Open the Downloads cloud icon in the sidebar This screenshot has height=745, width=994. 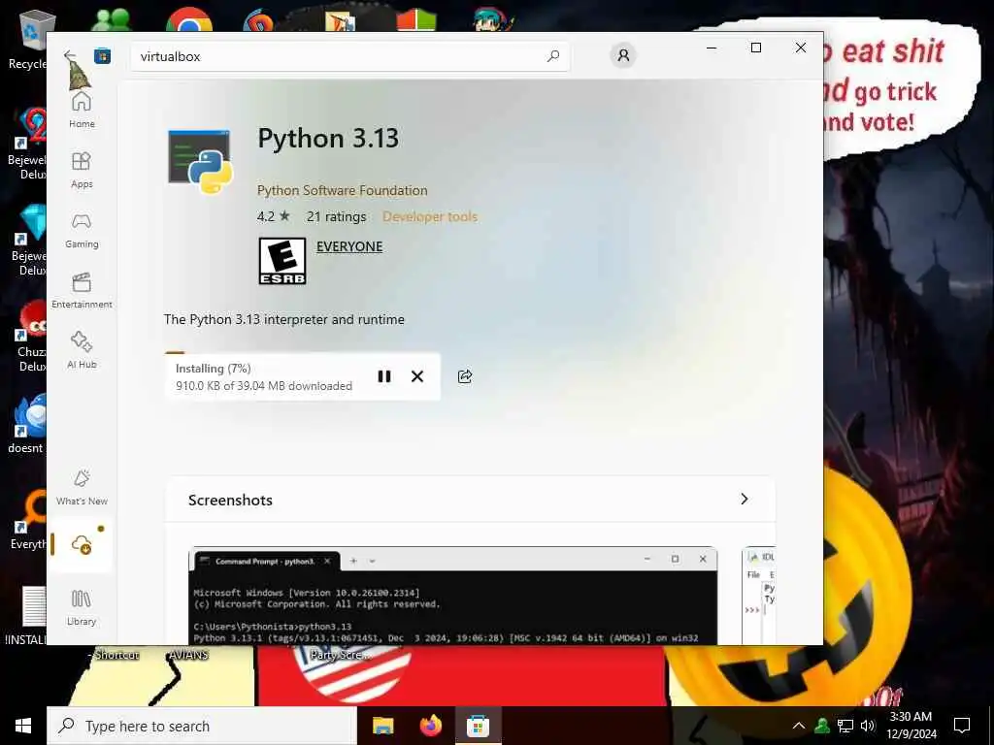82,544
